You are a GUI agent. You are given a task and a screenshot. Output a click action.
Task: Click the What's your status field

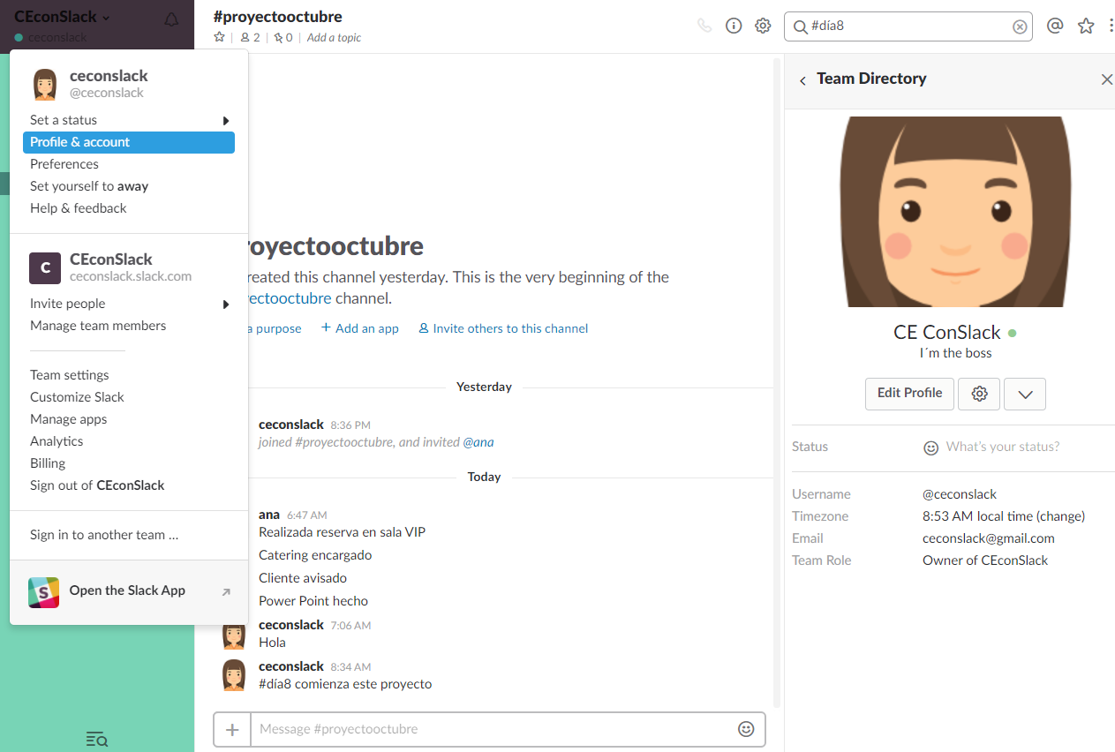(x=1003, y=447)
